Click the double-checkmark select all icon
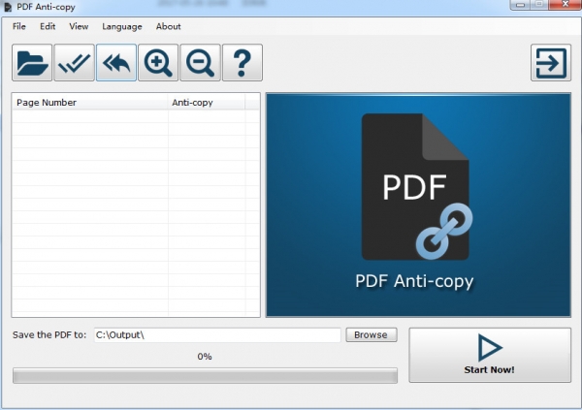Viewport: 582px width, 410px height. point(74,63)
